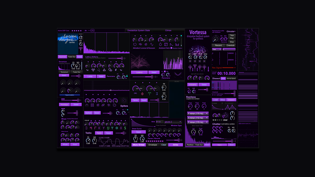
Task: Click the Tape button in Circular
Action: click(x=232, y=35)
